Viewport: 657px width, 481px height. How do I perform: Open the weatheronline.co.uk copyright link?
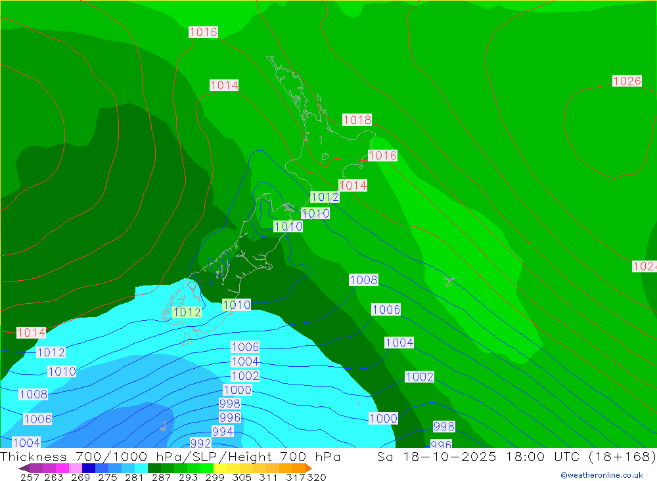pos(601,475)
